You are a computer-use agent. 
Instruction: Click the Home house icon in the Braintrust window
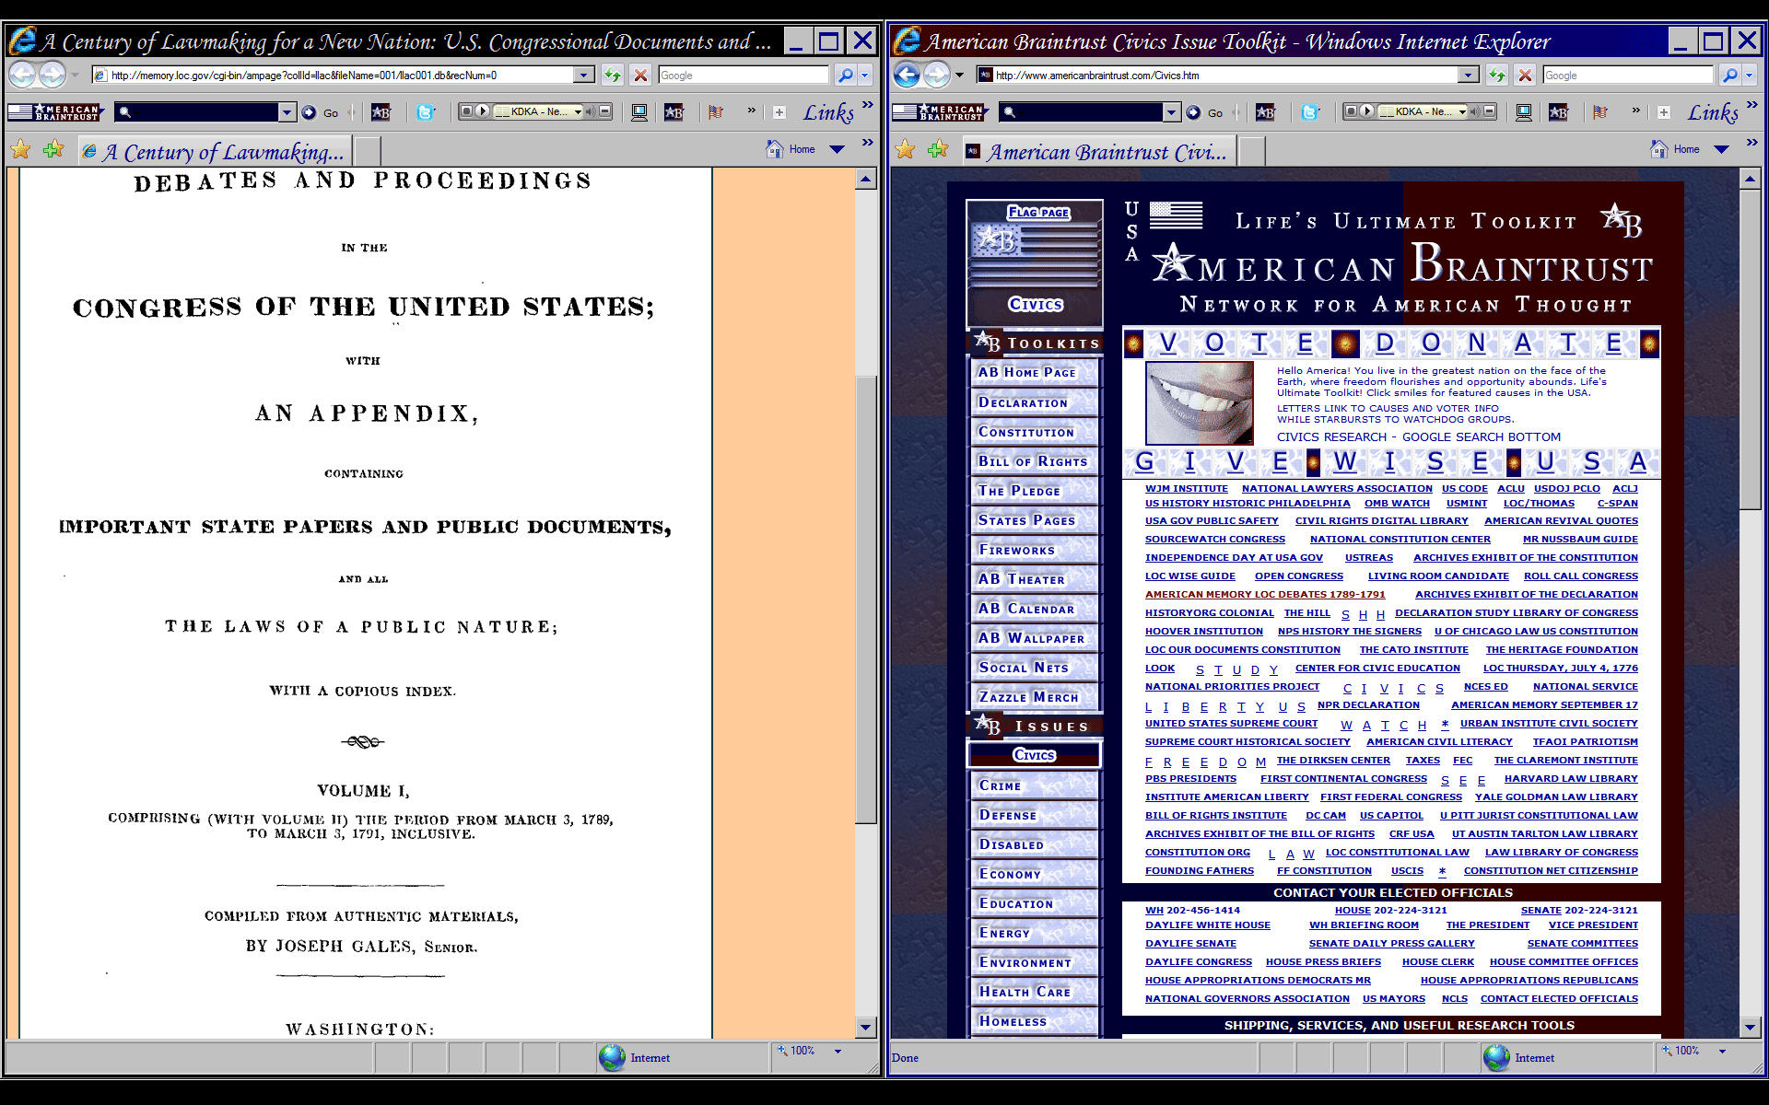pyautogui.click(x=1658, y=149)
